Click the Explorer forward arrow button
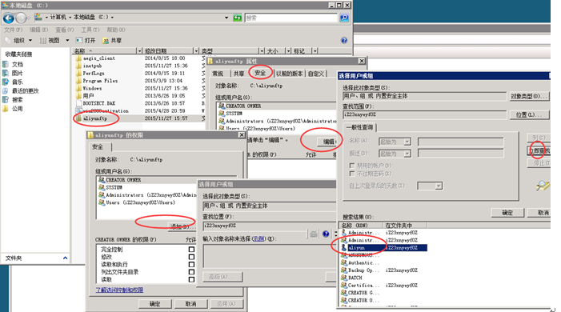The width and height of the screenshot is (561, 312). tap(21, 18)
